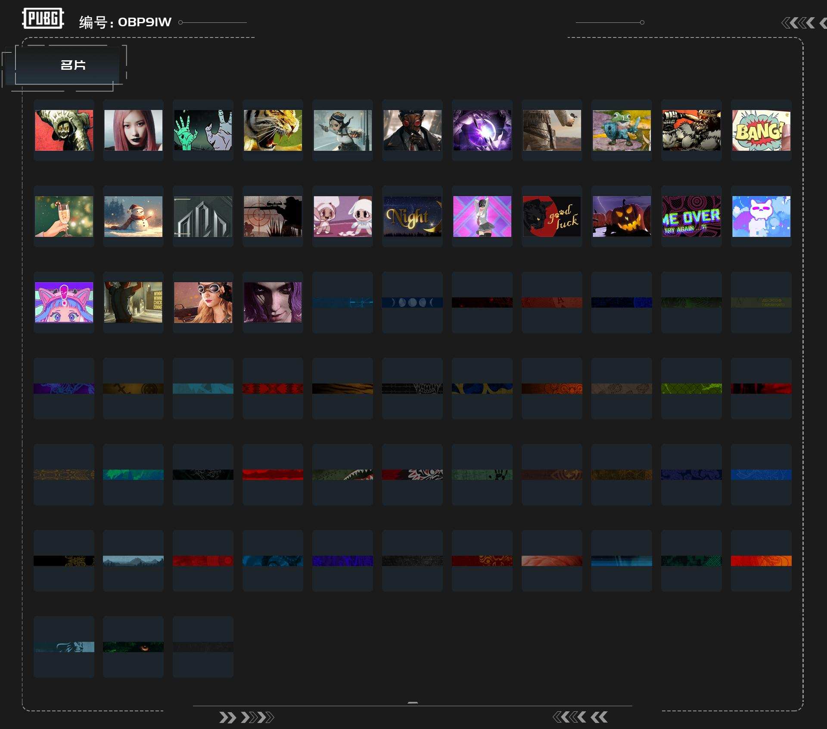Open the 名片 tab
This screenshot has height=729, width=827.
tap(67, 65)
